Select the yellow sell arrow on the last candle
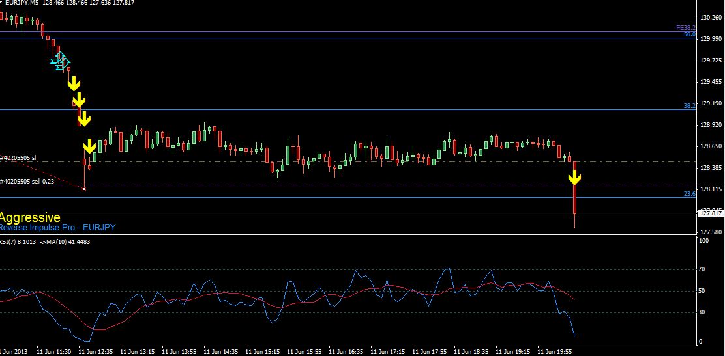This screenshot has height=356, width=725. pyautogui.click(x=574, y=177)
